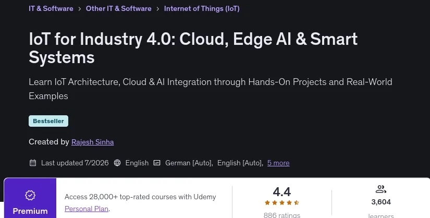
Task: Click the 4.4 rating number
Action: click(281, 191)
